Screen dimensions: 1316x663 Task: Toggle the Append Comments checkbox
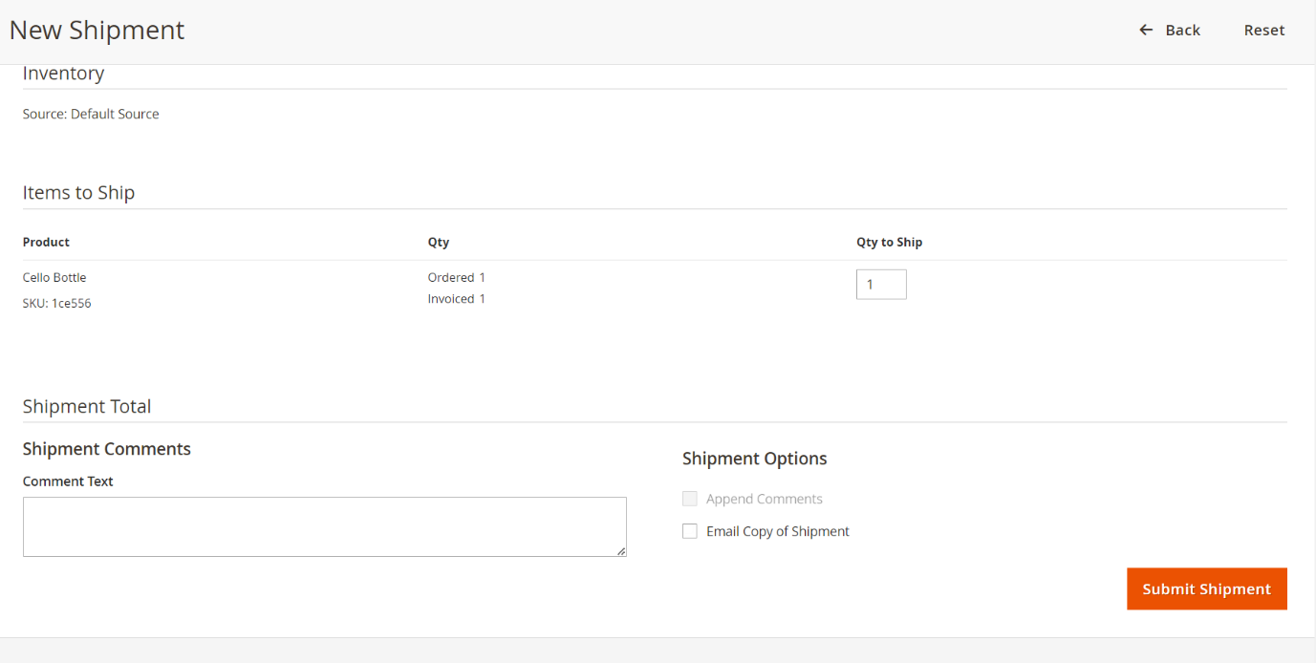point(690,499)
